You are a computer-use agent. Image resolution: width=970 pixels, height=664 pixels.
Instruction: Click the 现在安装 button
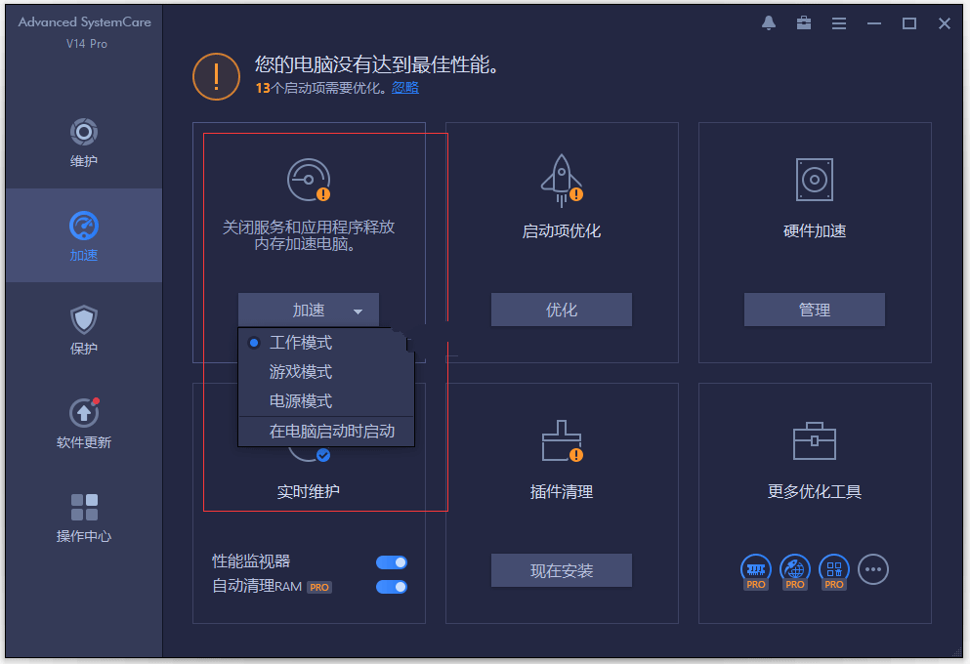click(561, 570)
